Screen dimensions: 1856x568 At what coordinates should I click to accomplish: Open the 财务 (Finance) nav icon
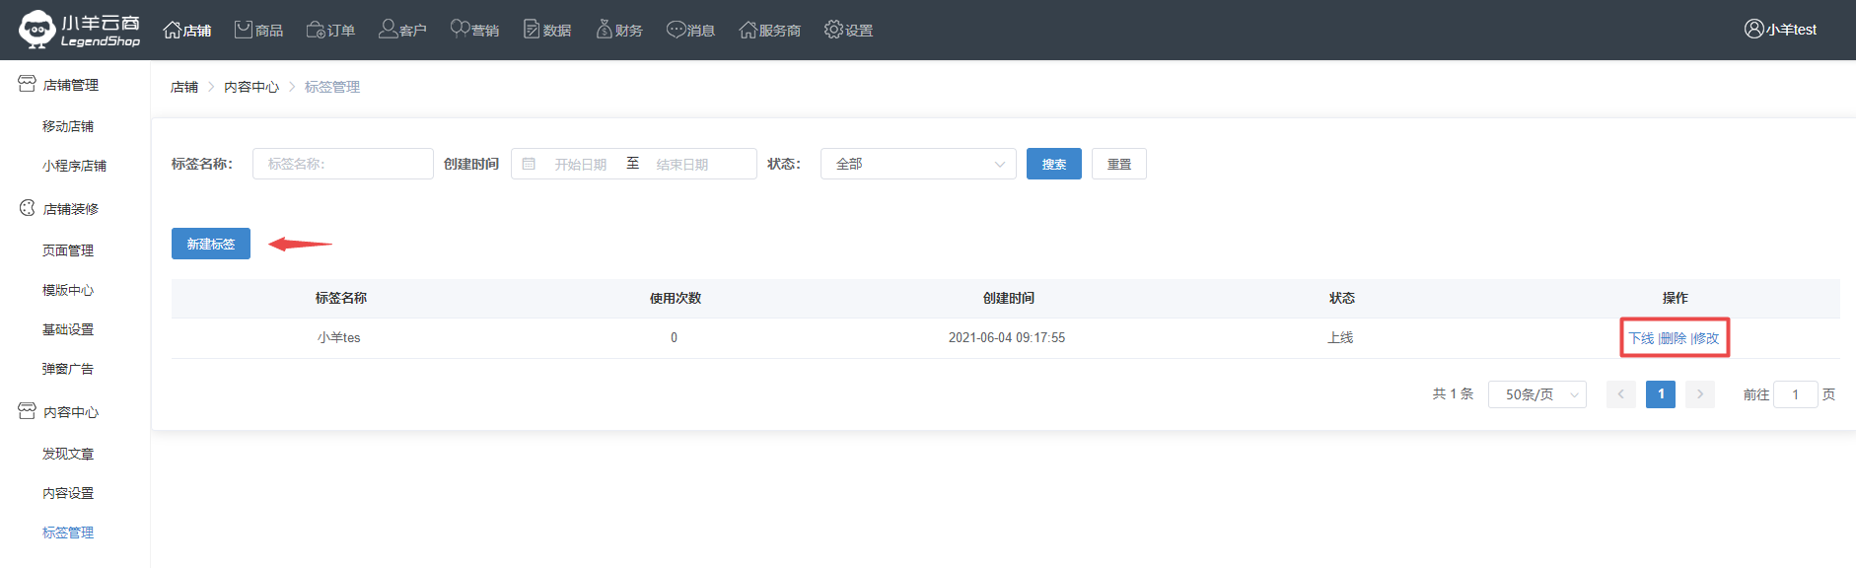point(605,30)
